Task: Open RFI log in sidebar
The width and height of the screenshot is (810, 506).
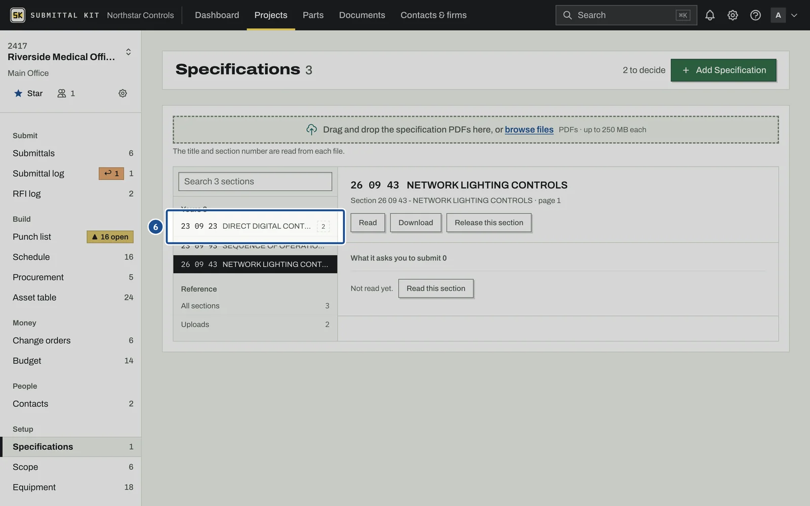Action: pos(71,194)
